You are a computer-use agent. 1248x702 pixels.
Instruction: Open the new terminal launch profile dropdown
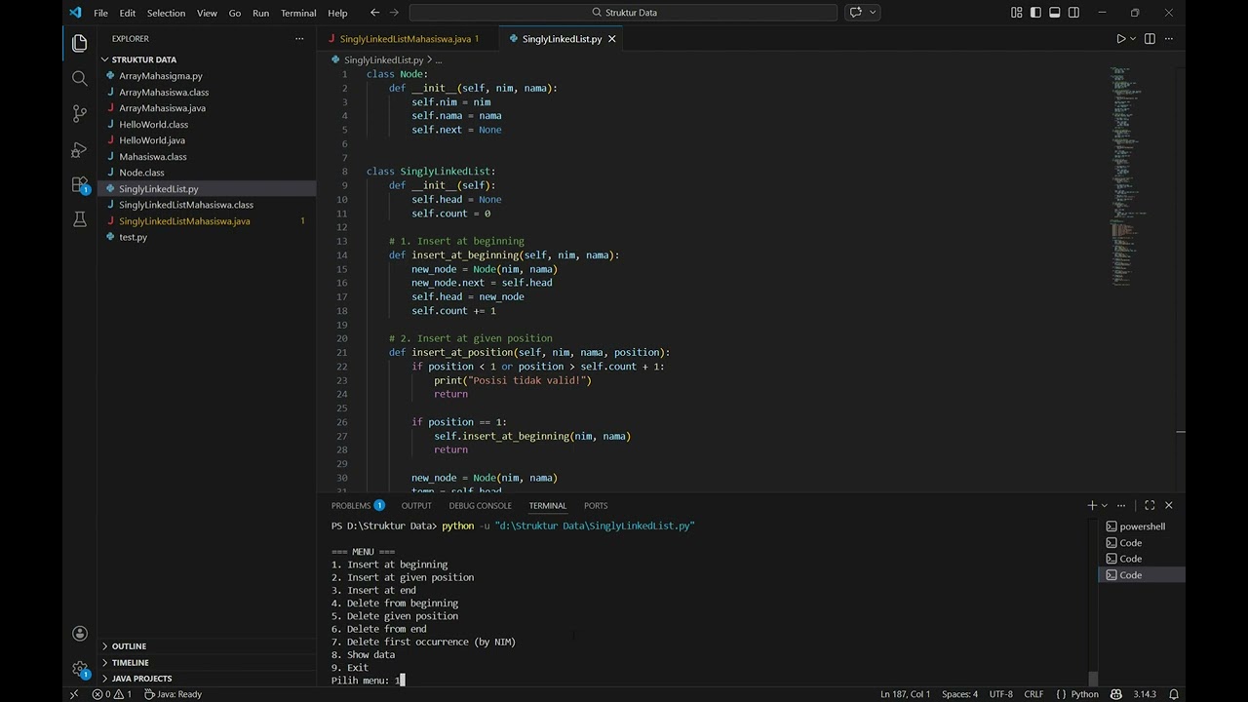pos(1105,505)
